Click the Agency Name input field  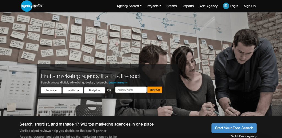coord(131,90)
